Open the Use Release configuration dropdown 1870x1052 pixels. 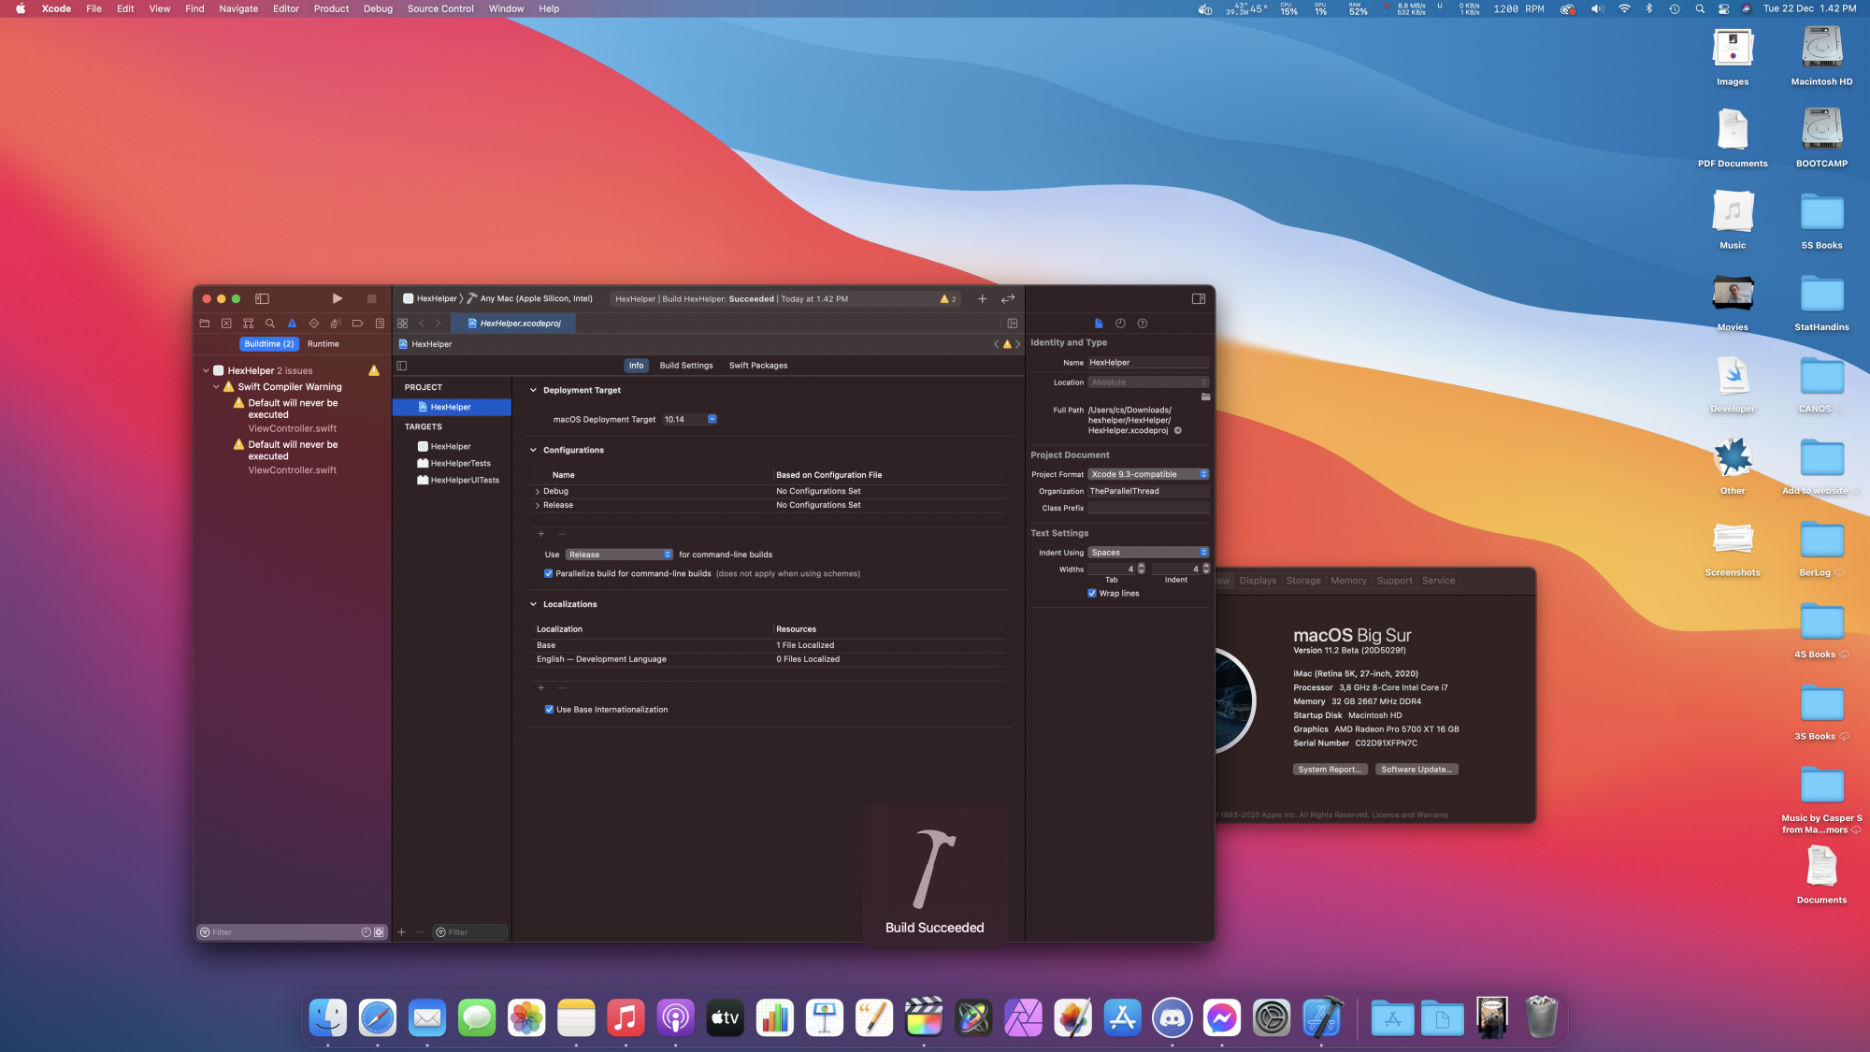pyautogui.click(x=619, y=555)
